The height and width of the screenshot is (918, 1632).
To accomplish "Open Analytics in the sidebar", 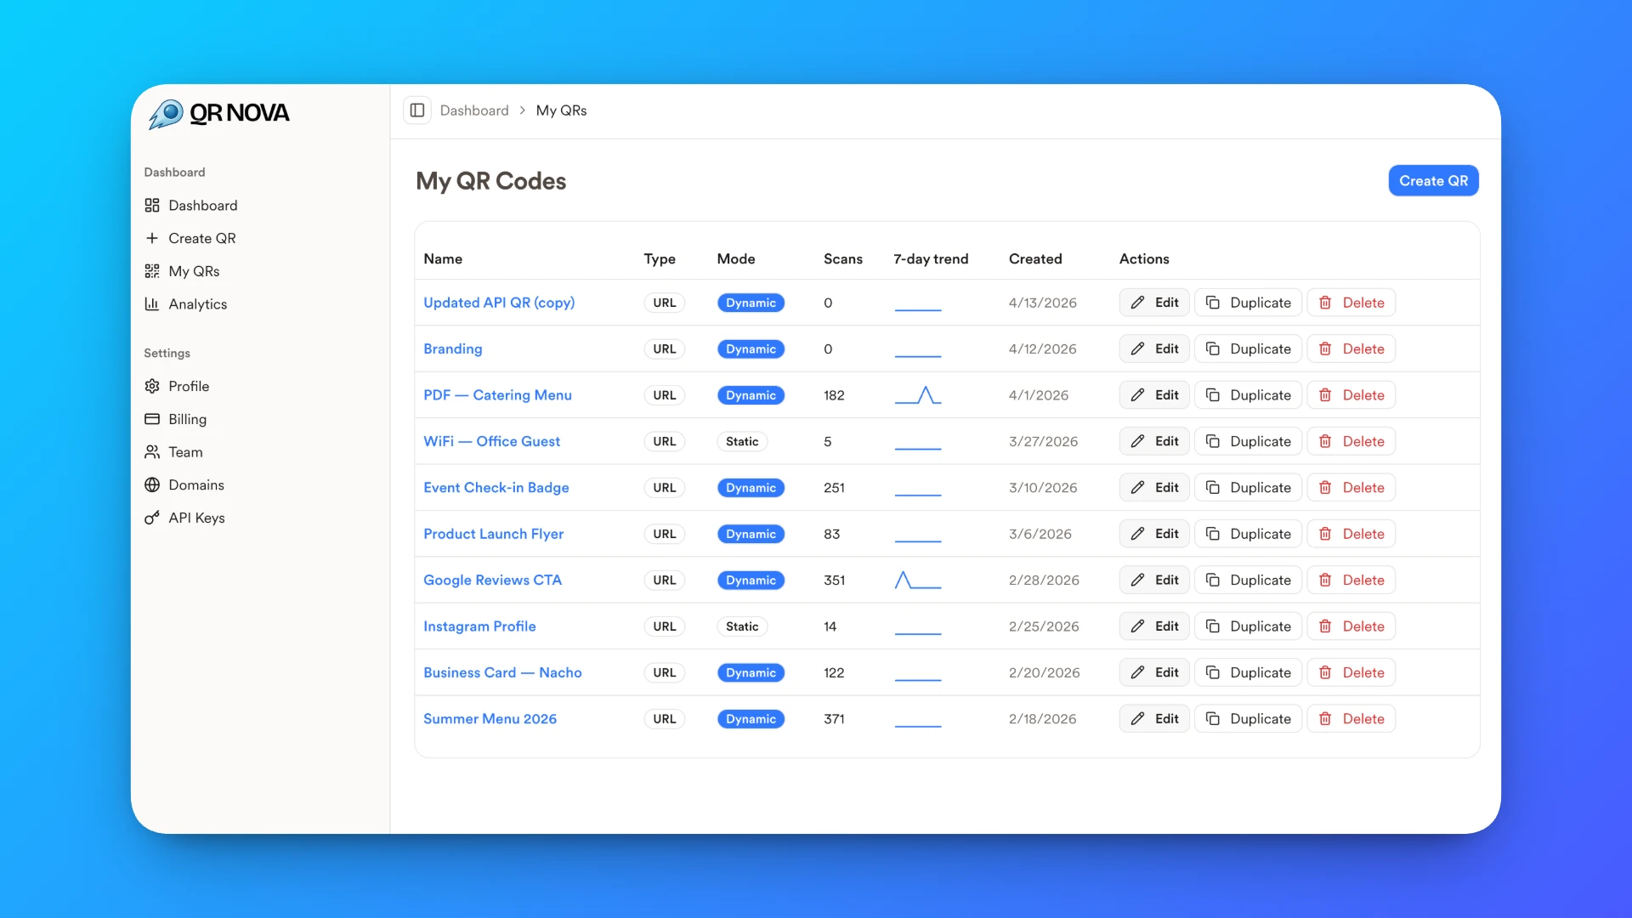I will click(197, 304).
